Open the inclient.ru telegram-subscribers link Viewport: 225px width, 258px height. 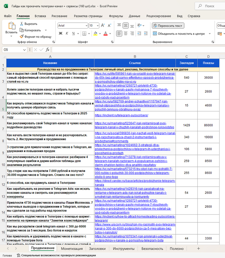[x=121, y=115]
